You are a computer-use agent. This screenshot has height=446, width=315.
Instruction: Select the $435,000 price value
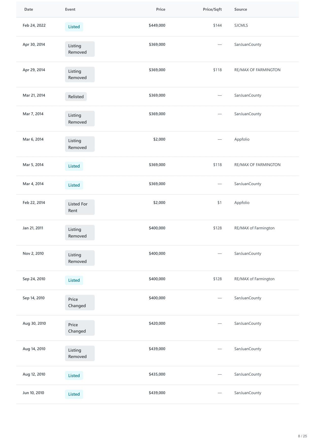(157, 374)
